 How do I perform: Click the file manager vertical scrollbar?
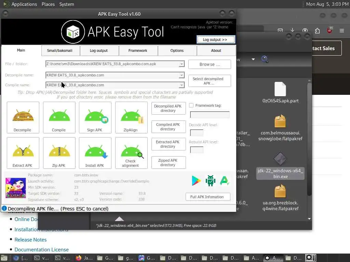click(309, 139)
